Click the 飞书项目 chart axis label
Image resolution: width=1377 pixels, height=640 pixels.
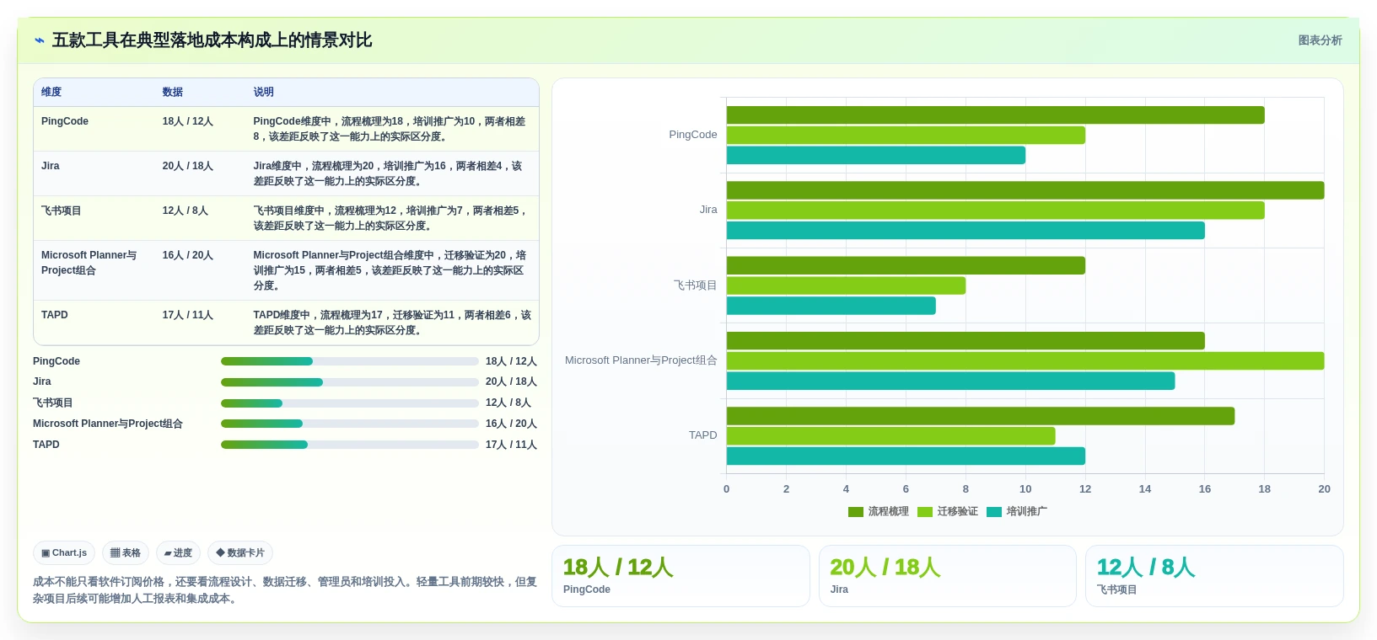pyautogui.click(x=696, y=285)
